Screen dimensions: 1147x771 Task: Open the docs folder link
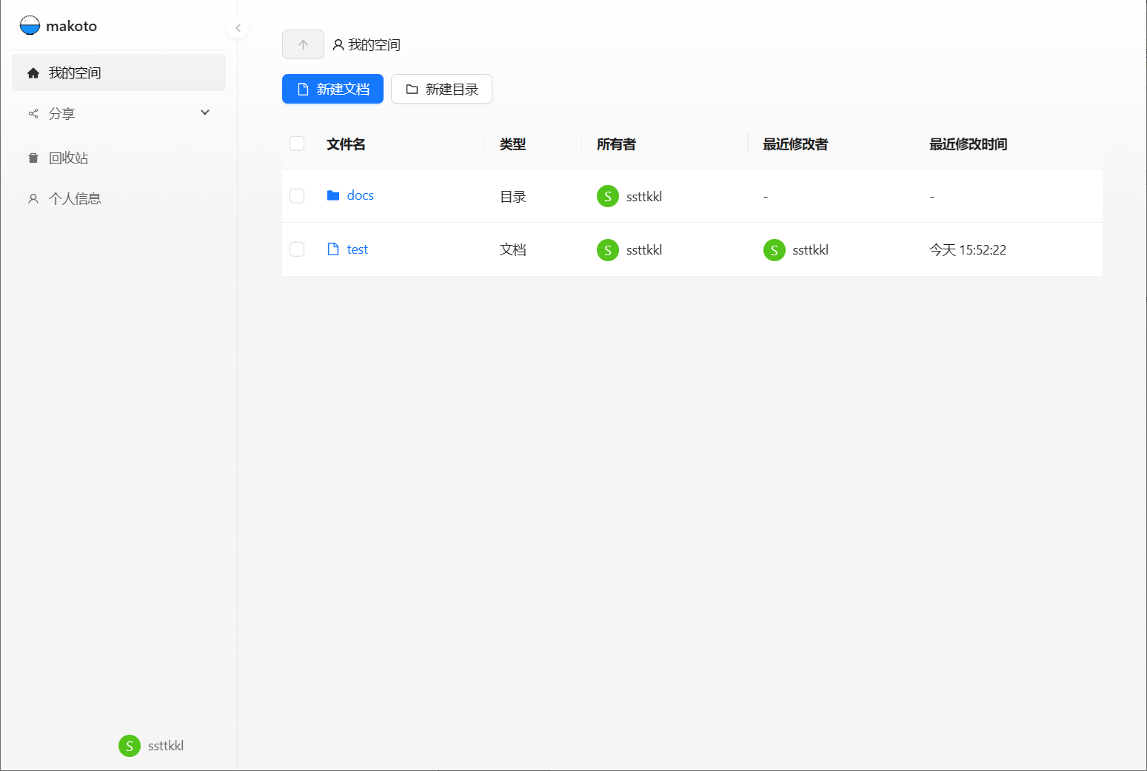point(361,195)
